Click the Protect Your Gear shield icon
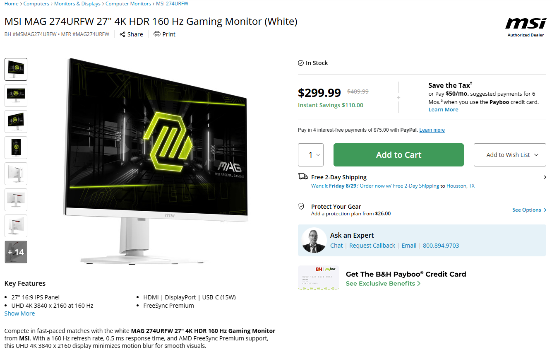The height and width of the screenshot is (352, 552). click(x=301, y=206)
